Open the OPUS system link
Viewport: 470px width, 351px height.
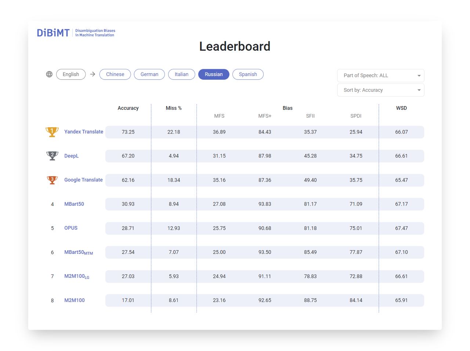click(x=71, y=228)
